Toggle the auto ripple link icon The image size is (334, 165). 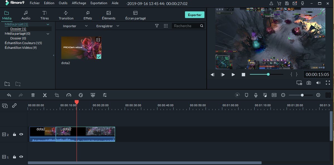point(14,105)
